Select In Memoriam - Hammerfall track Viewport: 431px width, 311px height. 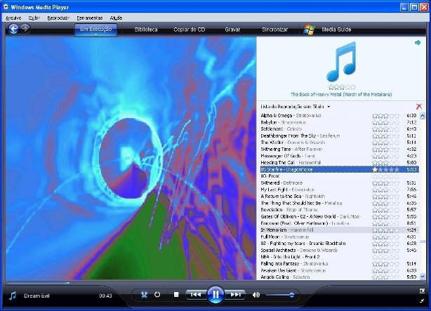(x=340, y=230)
